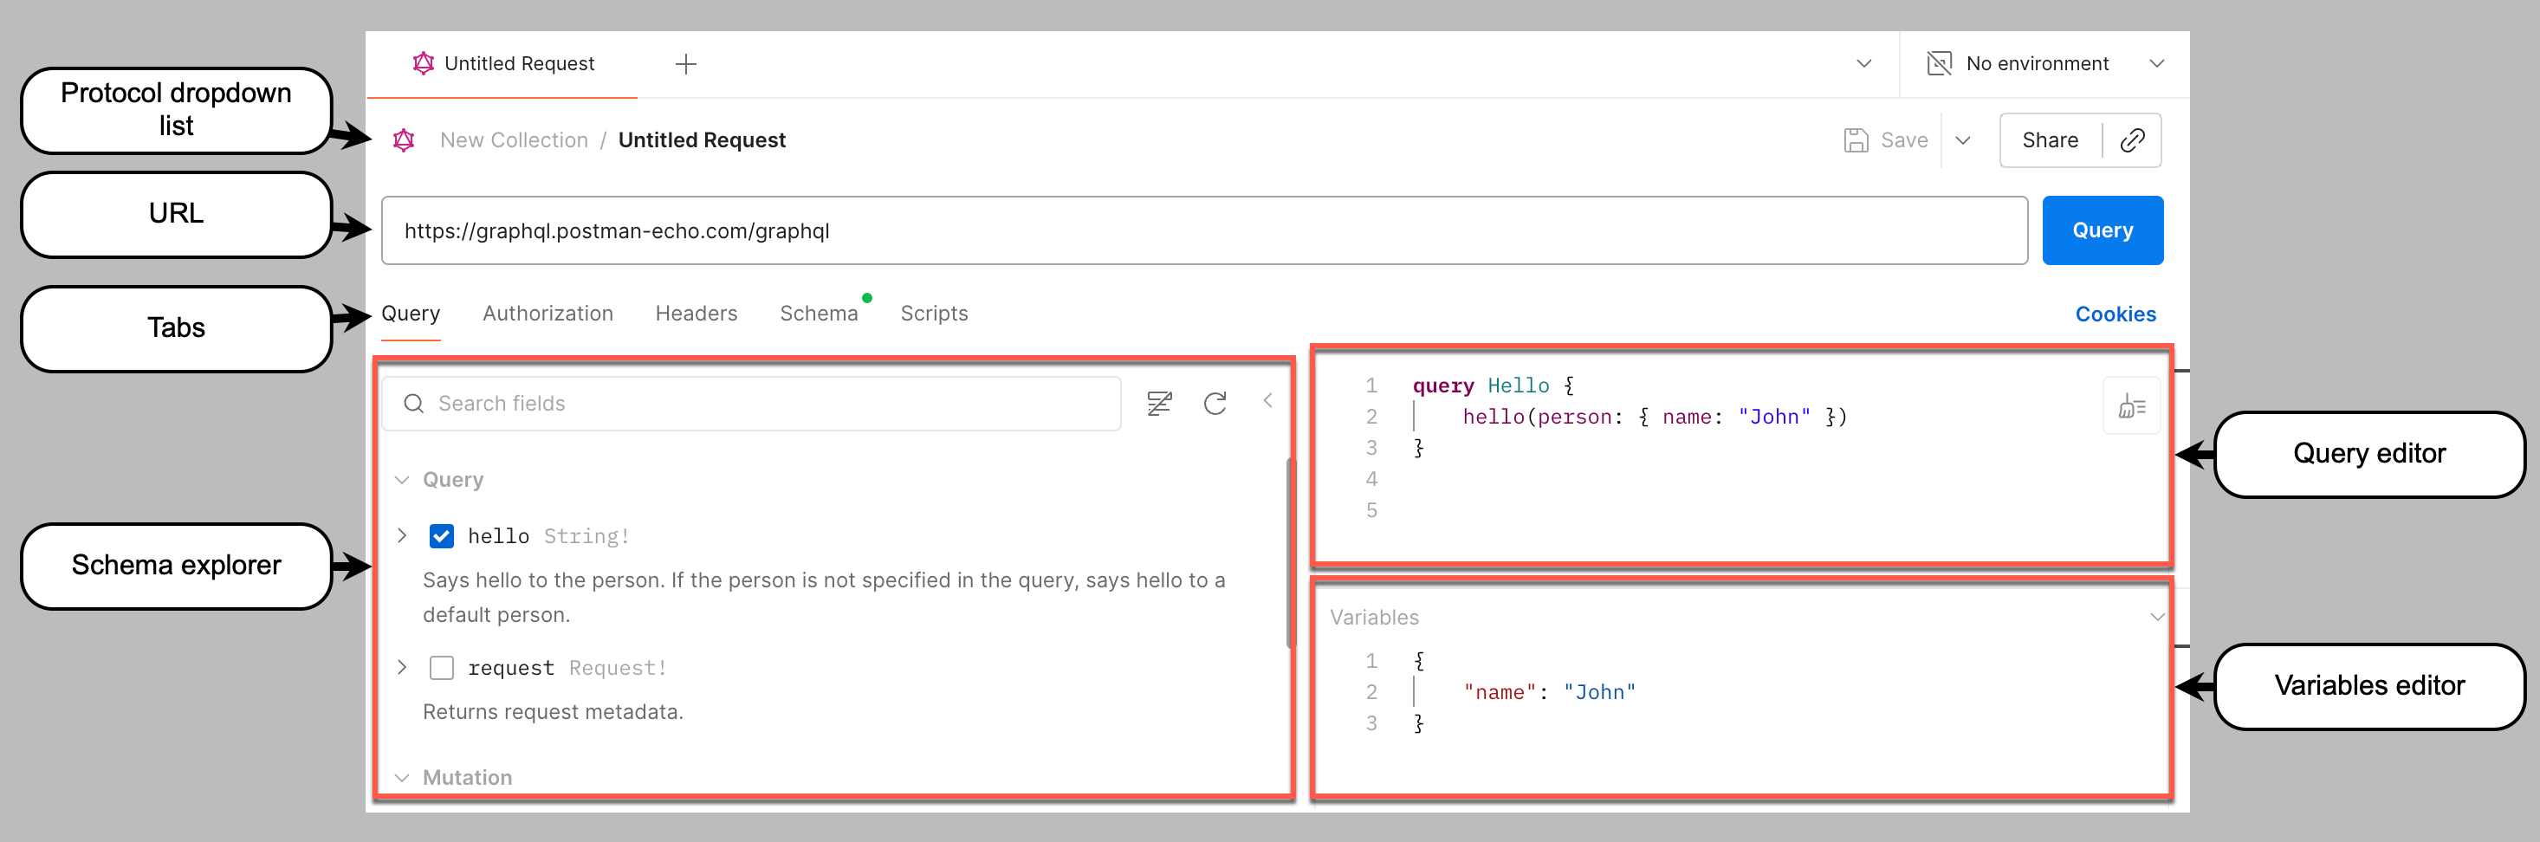Open the Schema tab
This screenshot has height=842, width=2540.
point(819,314)
